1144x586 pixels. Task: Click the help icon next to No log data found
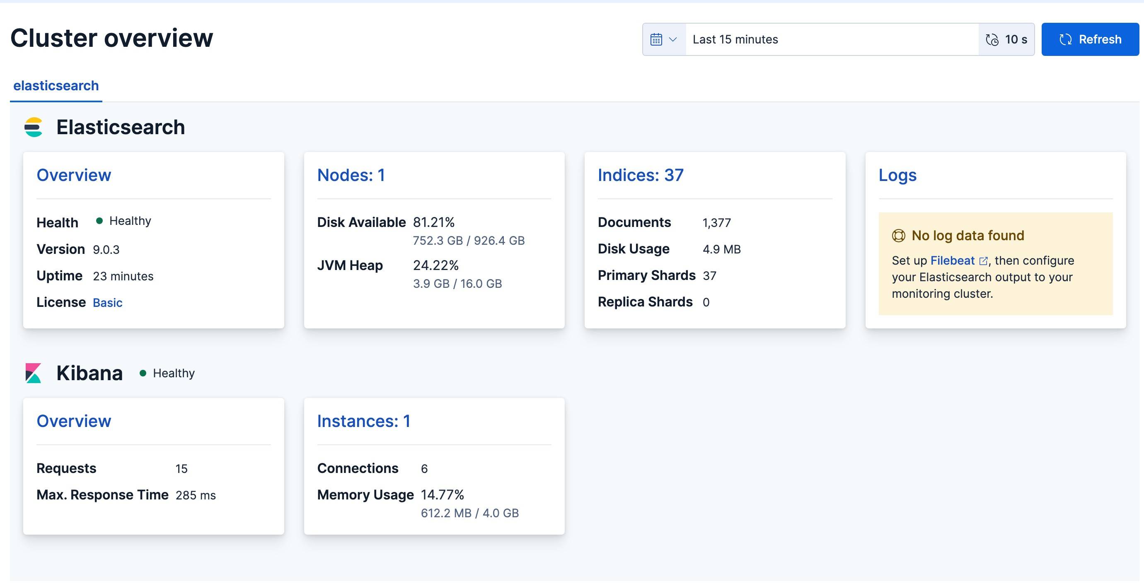[898, 236]
